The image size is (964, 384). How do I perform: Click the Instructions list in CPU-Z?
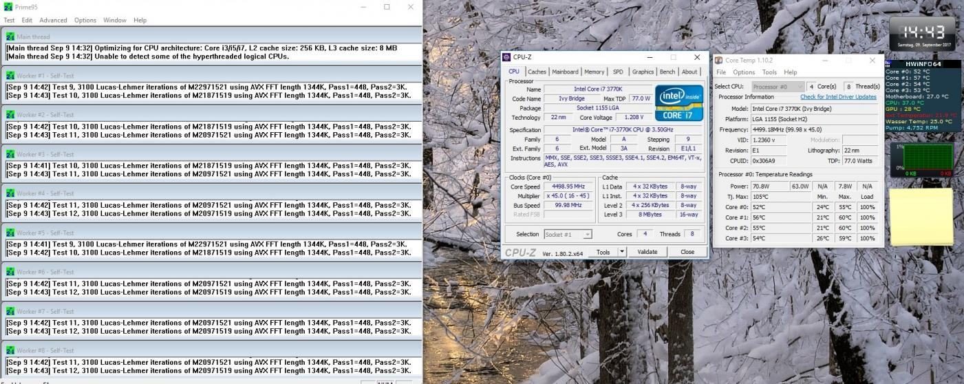tap(623, 161)
